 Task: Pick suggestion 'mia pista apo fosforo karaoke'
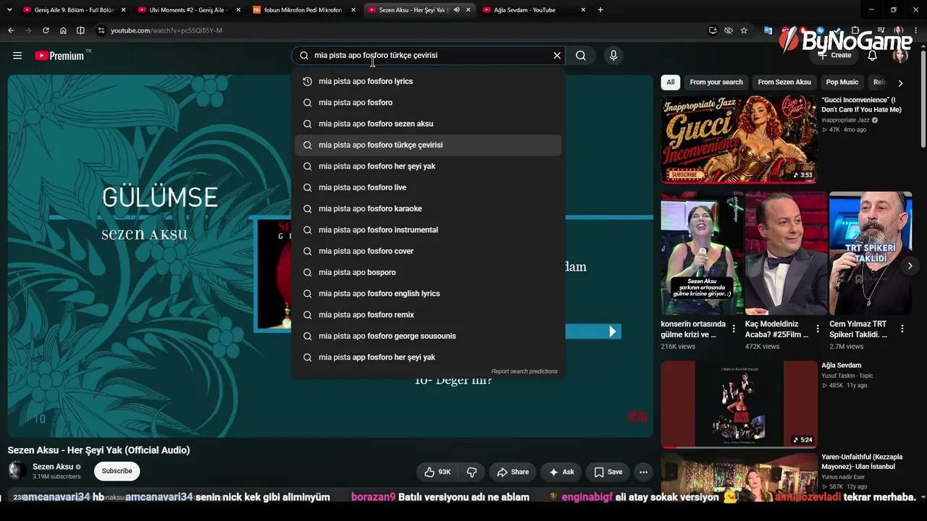[x=428, y=208]
